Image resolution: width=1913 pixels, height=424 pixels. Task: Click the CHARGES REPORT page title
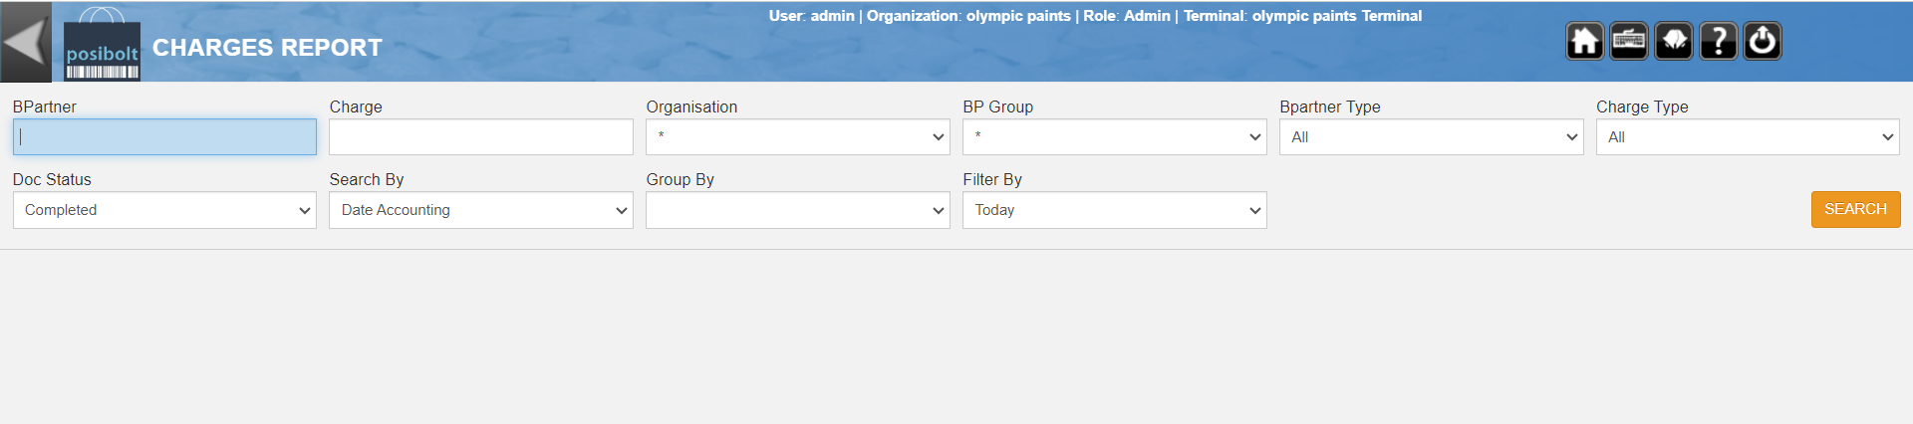pyautogui.click(x=267, y=48)
